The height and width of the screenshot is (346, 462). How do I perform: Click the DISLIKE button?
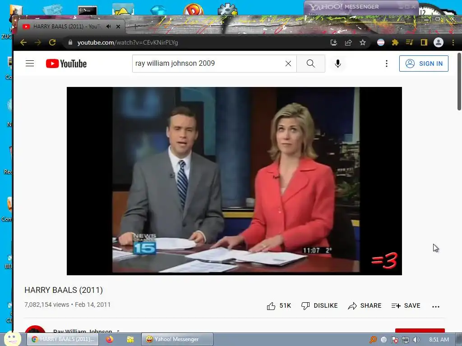(319, 306)
